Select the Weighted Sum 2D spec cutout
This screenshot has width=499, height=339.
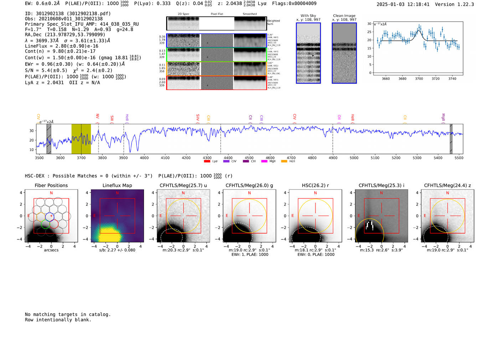183,23
